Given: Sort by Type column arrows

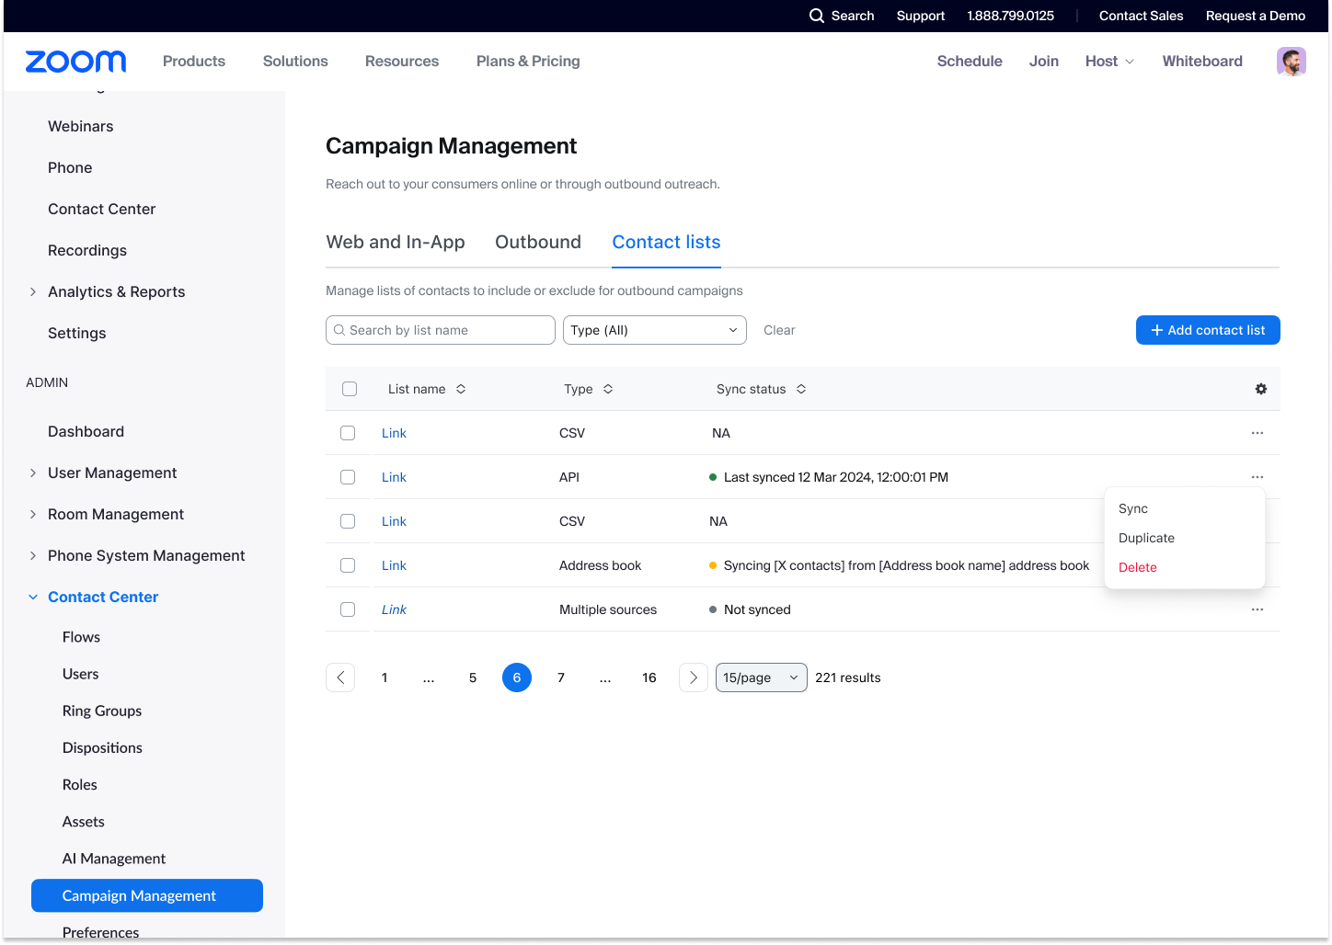Looking at the screenshot, I should tap(608, 389).
